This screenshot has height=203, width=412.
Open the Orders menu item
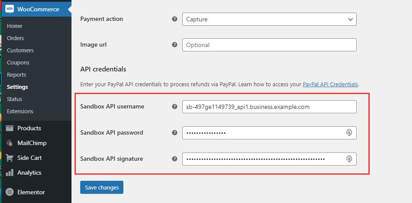point(15,38)
